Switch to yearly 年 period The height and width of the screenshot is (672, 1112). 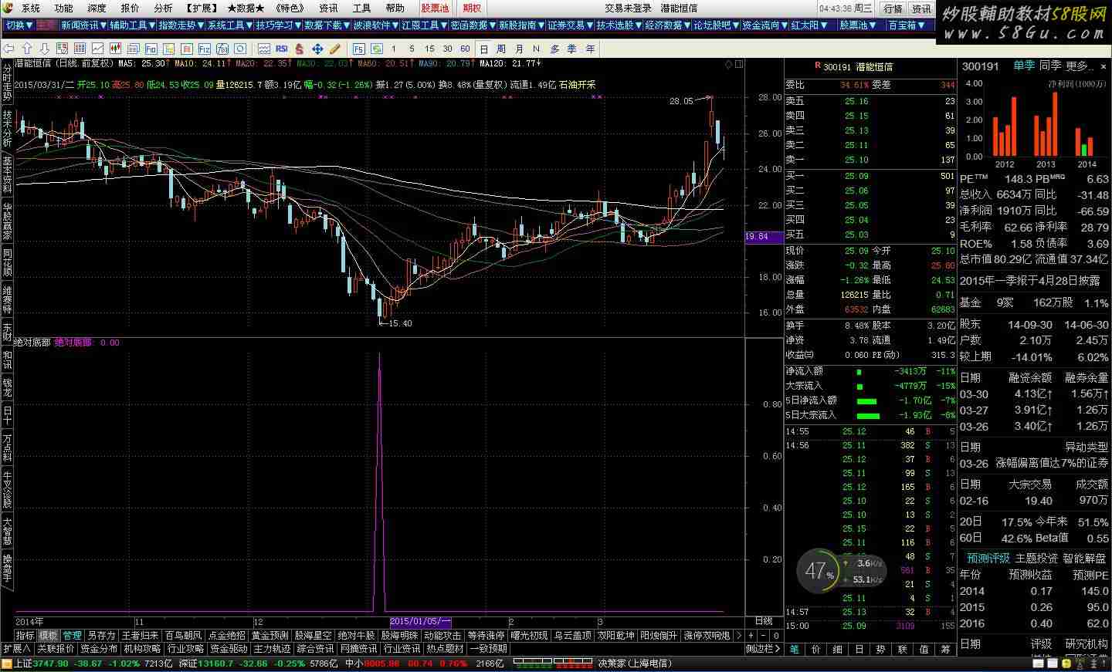click(591, 49)
